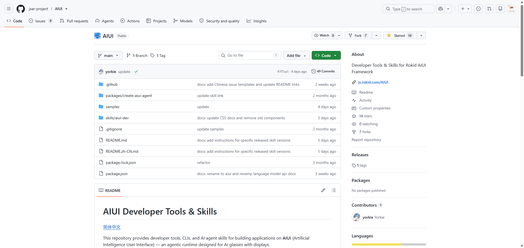Switch to the Pull requests tab

pyautogui.click(x=74, y=21)
